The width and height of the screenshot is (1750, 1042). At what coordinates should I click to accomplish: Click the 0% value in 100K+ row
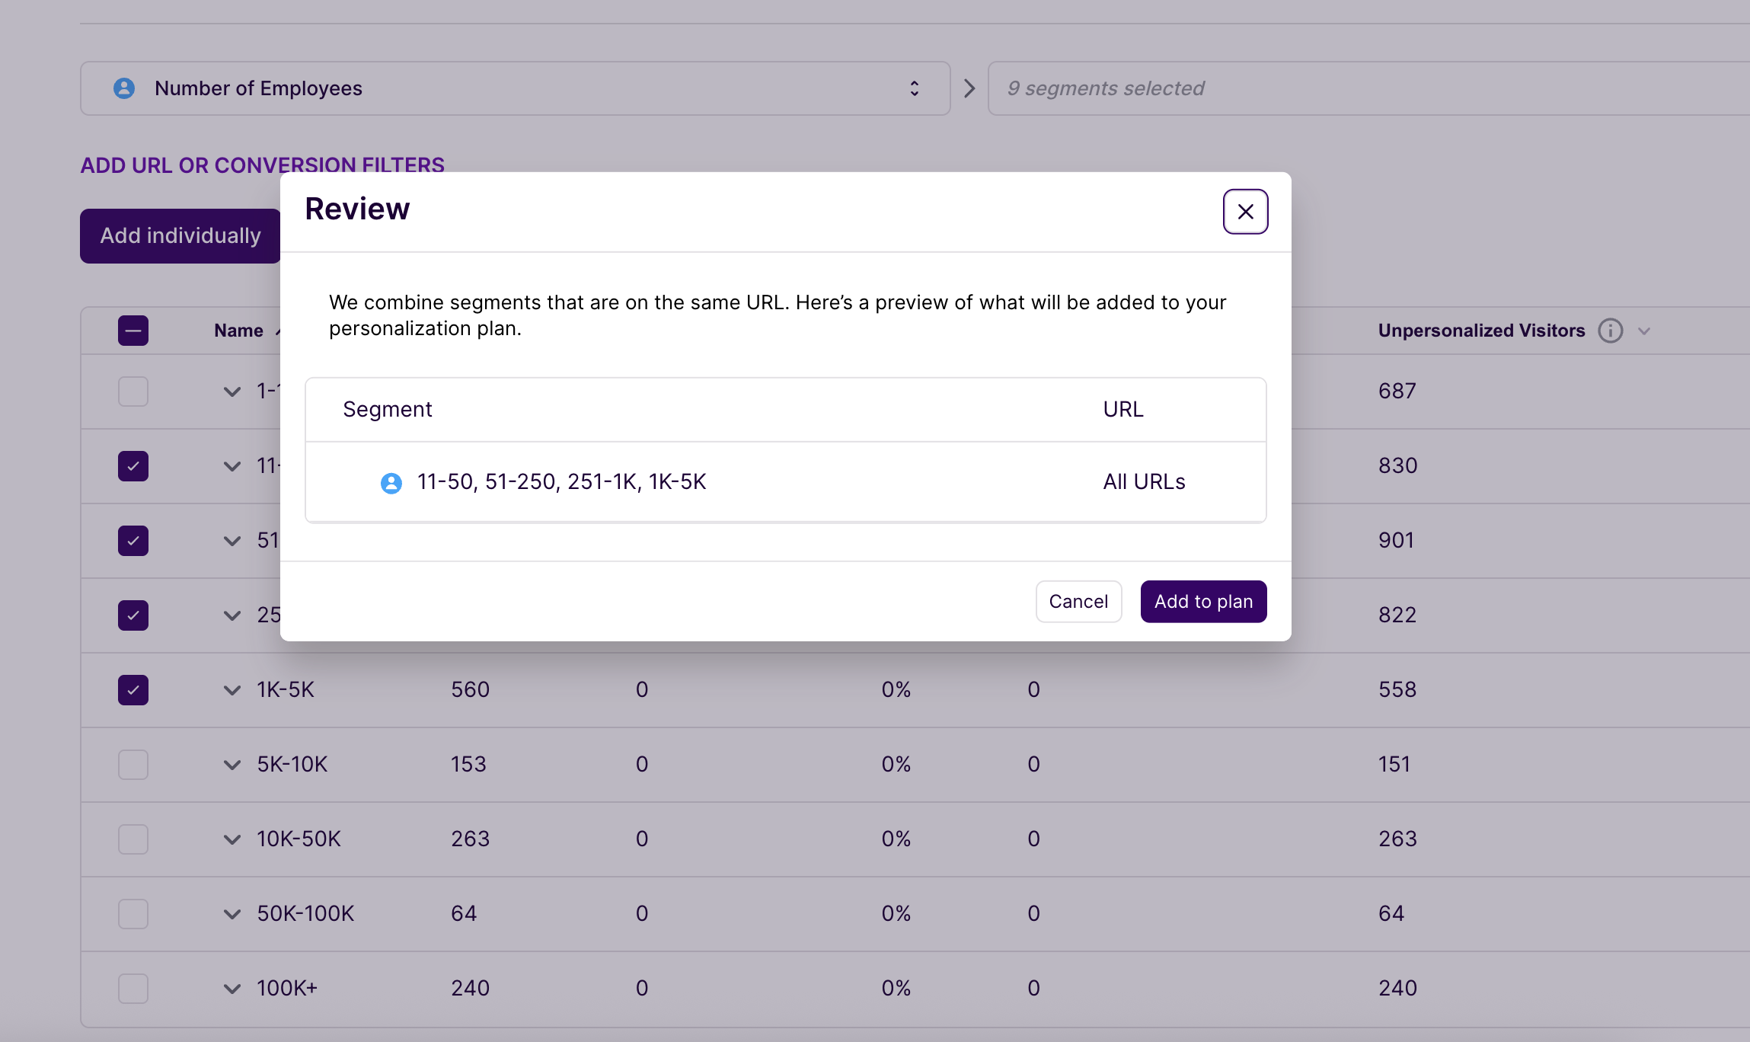[896, 989]
